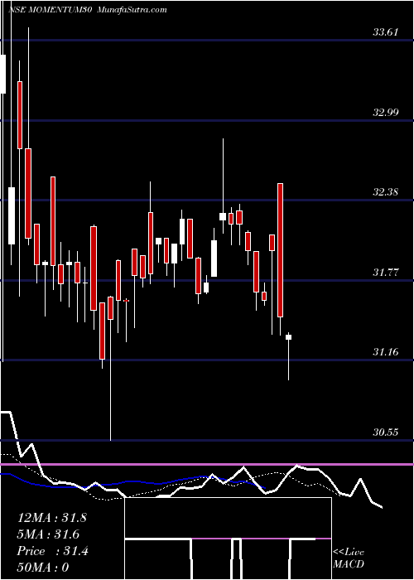Click the 31.77 price level label
Screen dimensions: 414x580
(x=386, y=273)
